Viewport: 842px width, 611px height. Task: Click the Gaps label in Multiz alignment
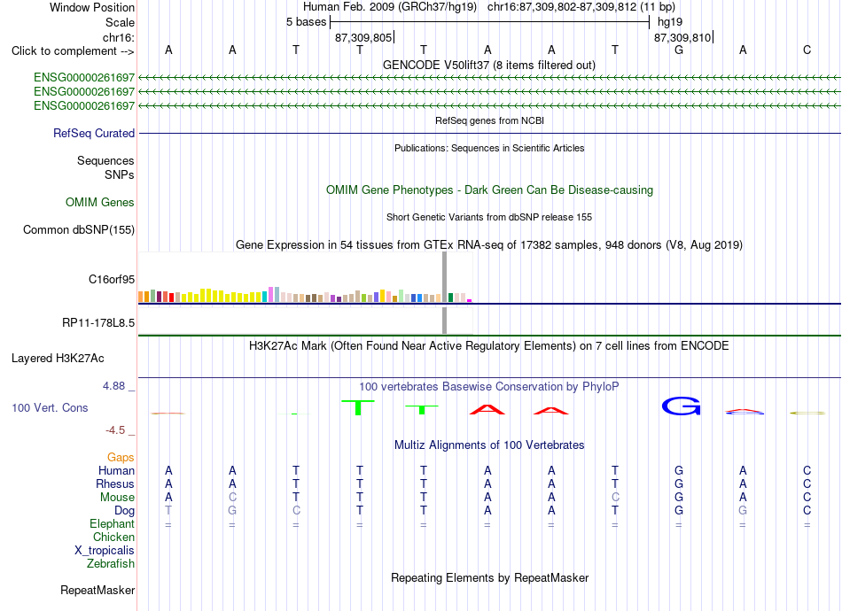(x=121, y=457)
